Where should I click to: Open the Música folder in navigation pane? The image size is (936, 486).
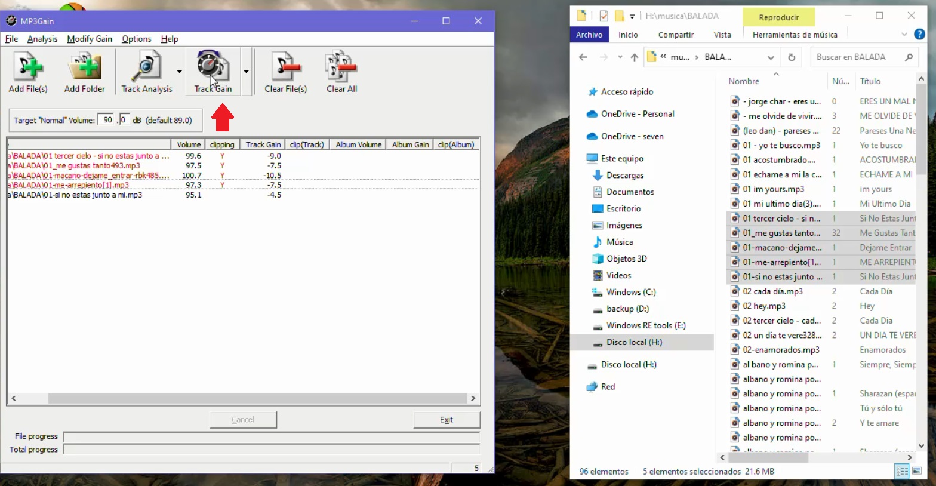[x=619, y=242]
